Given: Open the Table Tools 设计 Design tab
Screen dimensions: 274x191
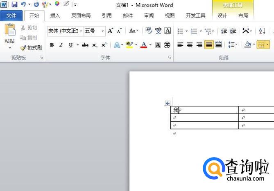Looking at the screenshot, I should tap(222, 16).
